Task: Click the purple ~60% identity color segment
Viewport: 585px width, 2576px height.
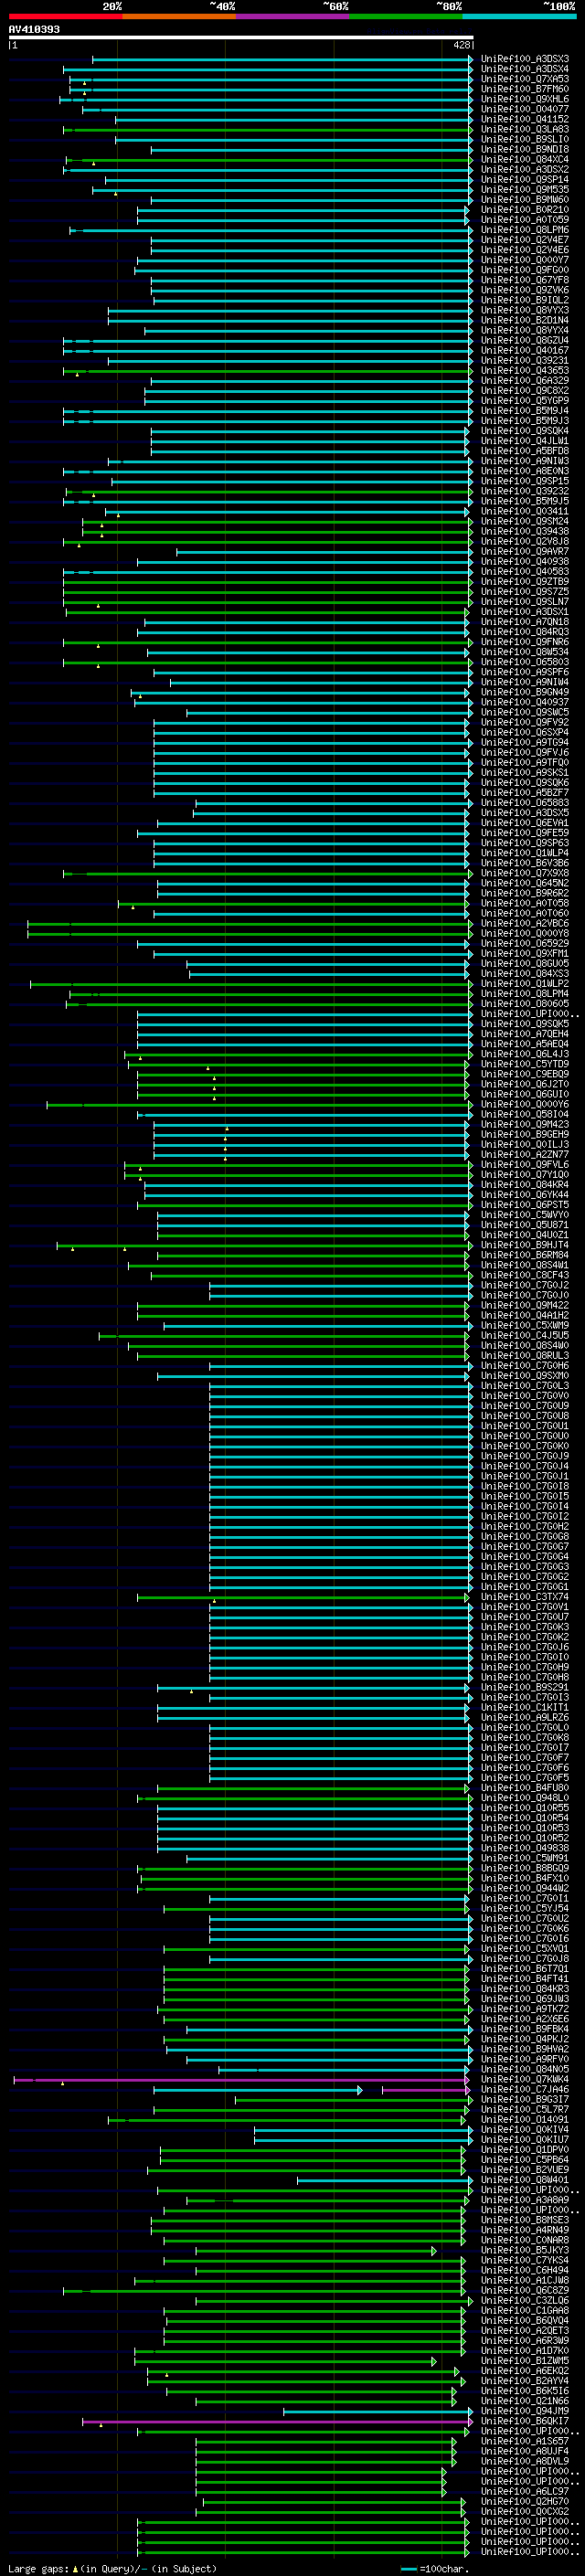Action: click(x=293, y=16)
